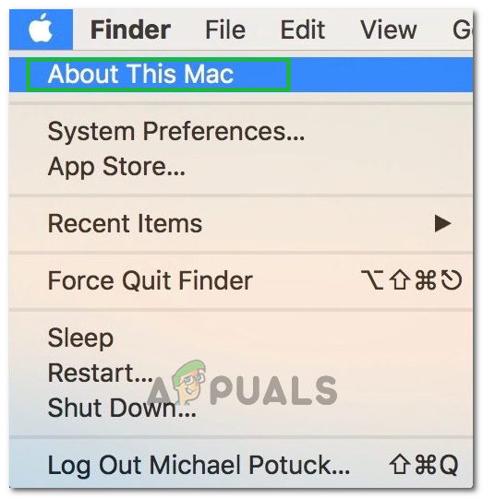Choose Restart… from the menu
This screenshot has width=483, height=498.
(x=241, y=373)
